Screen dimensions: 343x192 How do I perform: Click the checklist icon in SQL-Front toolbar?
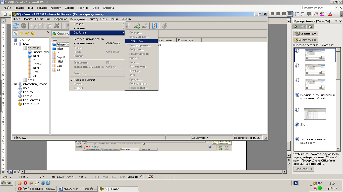(154, 26)
